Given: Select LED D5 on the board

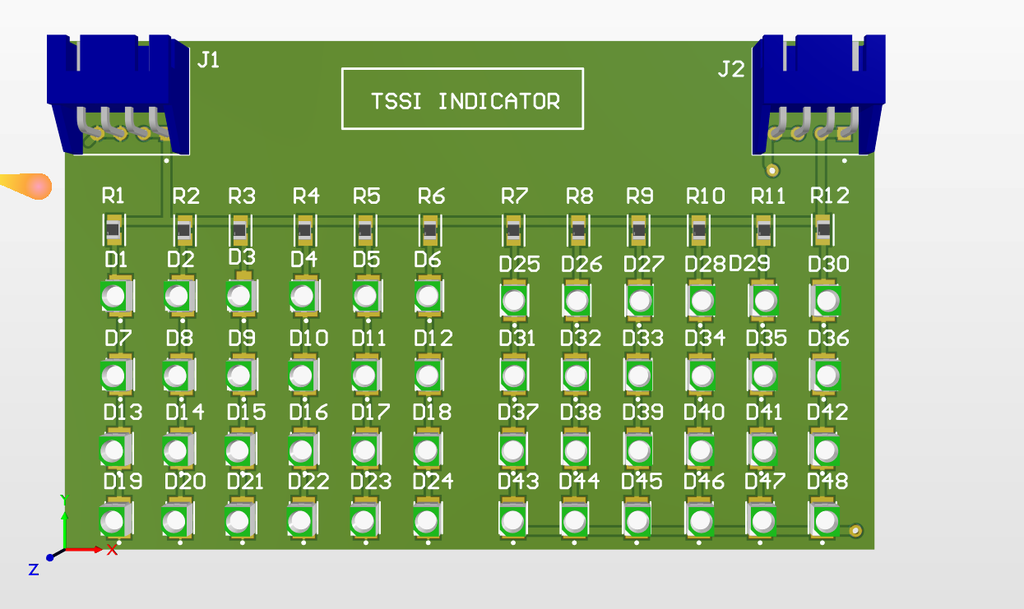Looking at the screenshot, I should [366, 297].
